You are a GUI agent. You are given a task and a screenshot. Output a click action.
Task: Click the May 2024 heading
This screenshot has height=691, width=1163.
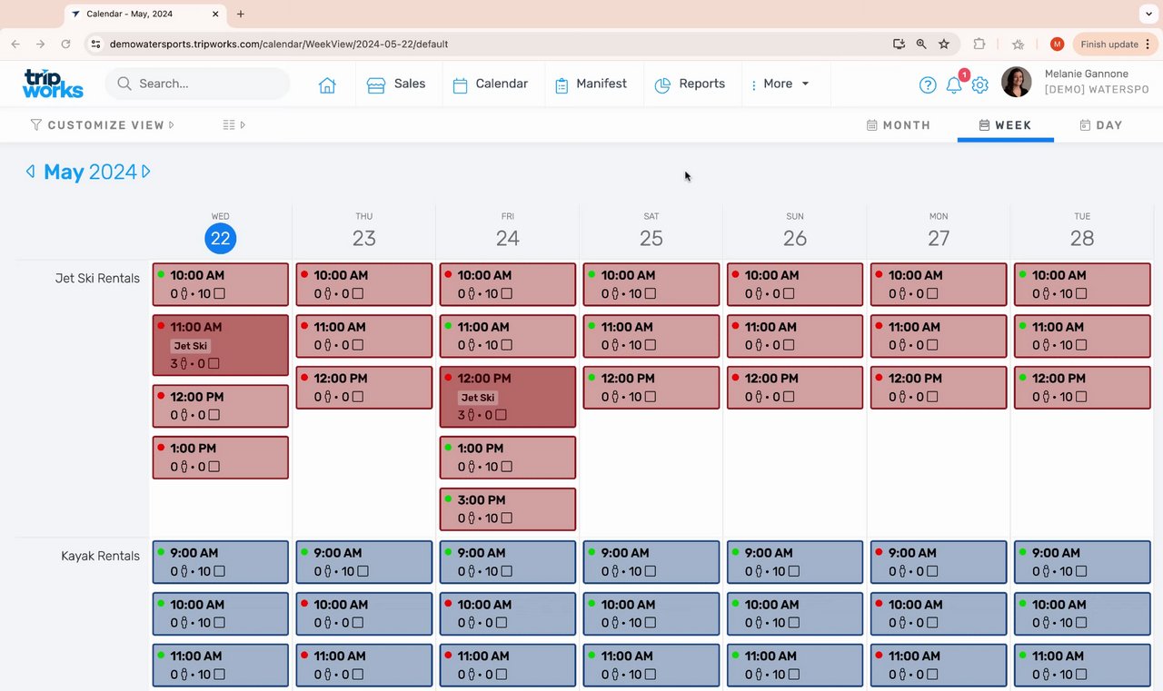pyautogui.click(x=90, y=172)
